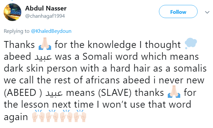Screen dimensions: 213x128
Task: Click the word "knowledge" in the tweet
Action: [x=112, y=45]
